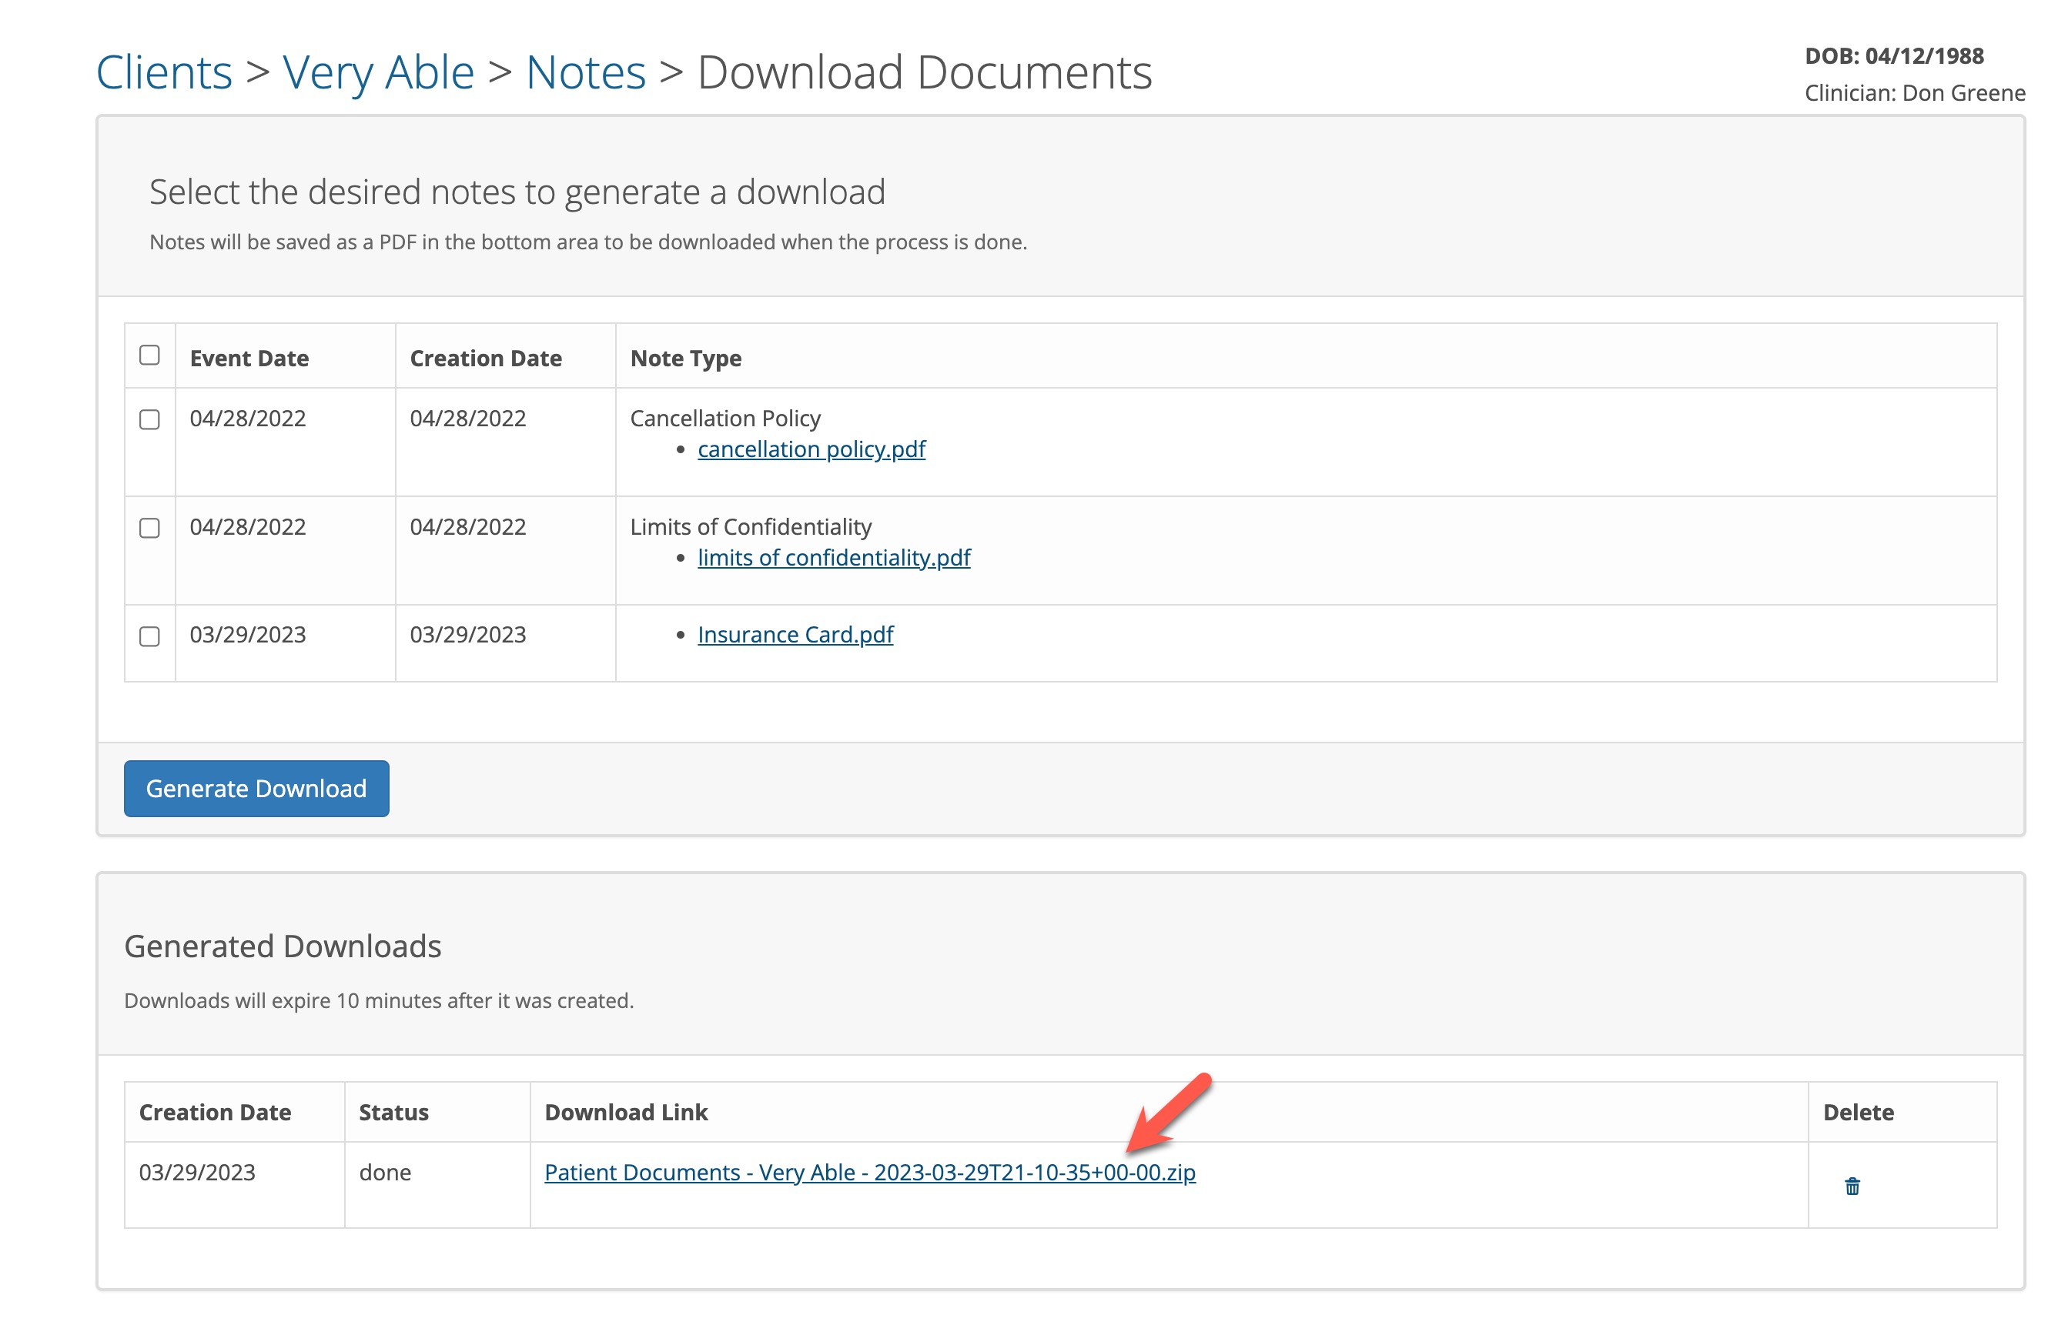Click the Generate Download button
The height and width of the screenshot is (1325, 2048).
[x=256, y=788]
